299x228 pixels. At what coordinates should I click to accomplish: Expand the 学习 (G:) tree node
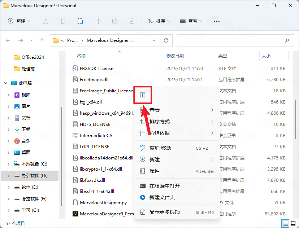click(8, 210)
